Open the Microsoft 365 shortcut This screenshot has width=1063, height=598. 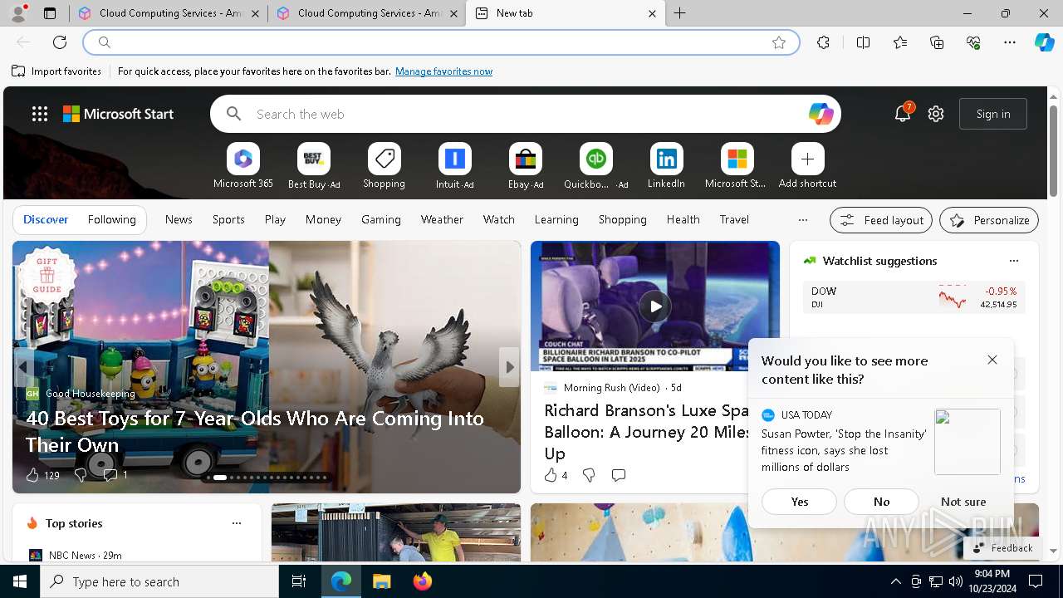[x=242, y=166]
